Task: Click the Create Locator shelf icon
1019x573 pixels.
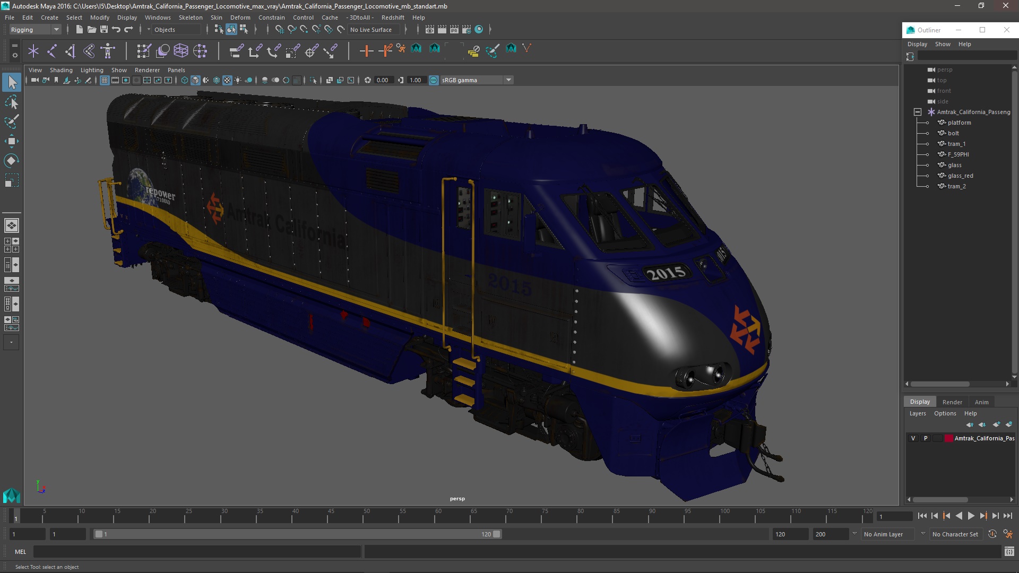Action: [33, 51]
